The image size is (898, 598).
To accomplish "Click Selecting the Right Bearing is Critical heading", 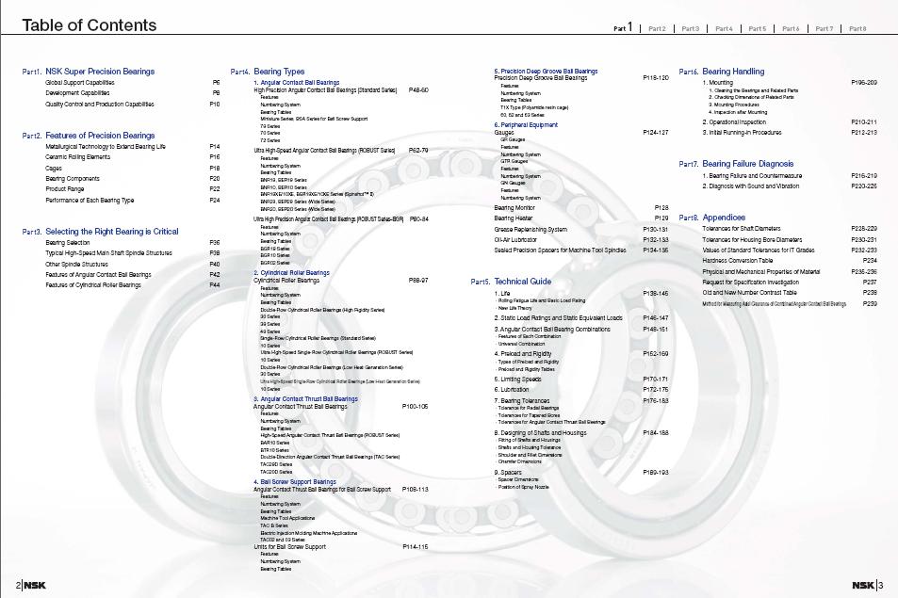I will click(112, 232).
